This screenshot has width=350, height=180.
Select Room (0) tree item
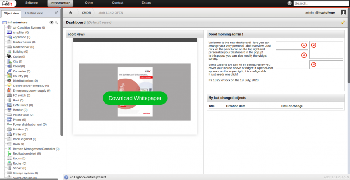pos(19,158)
